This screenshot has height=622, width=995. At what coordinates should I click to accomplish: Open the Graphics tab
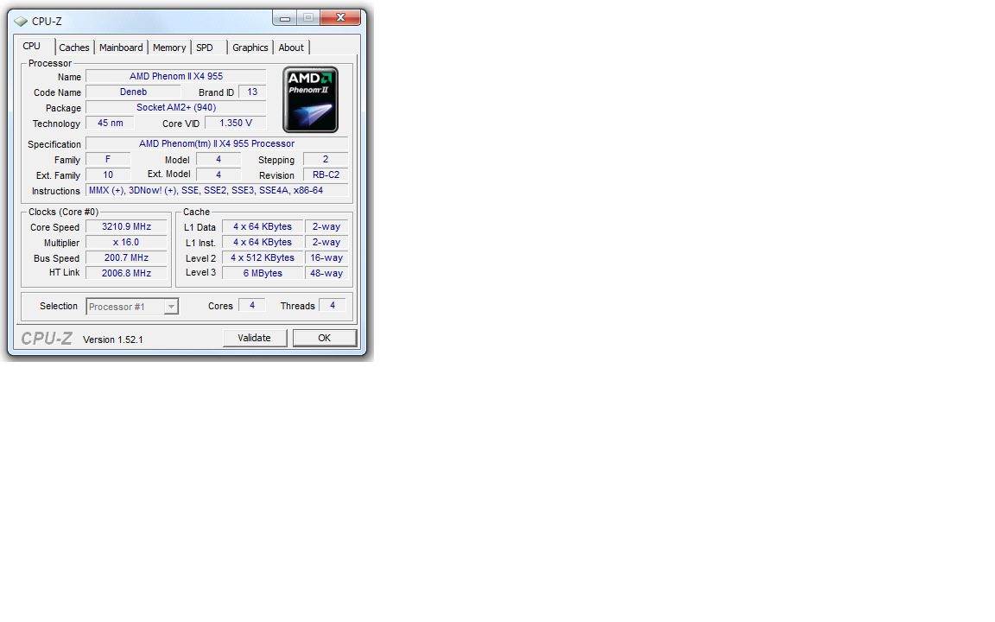(x=250, y=48)
